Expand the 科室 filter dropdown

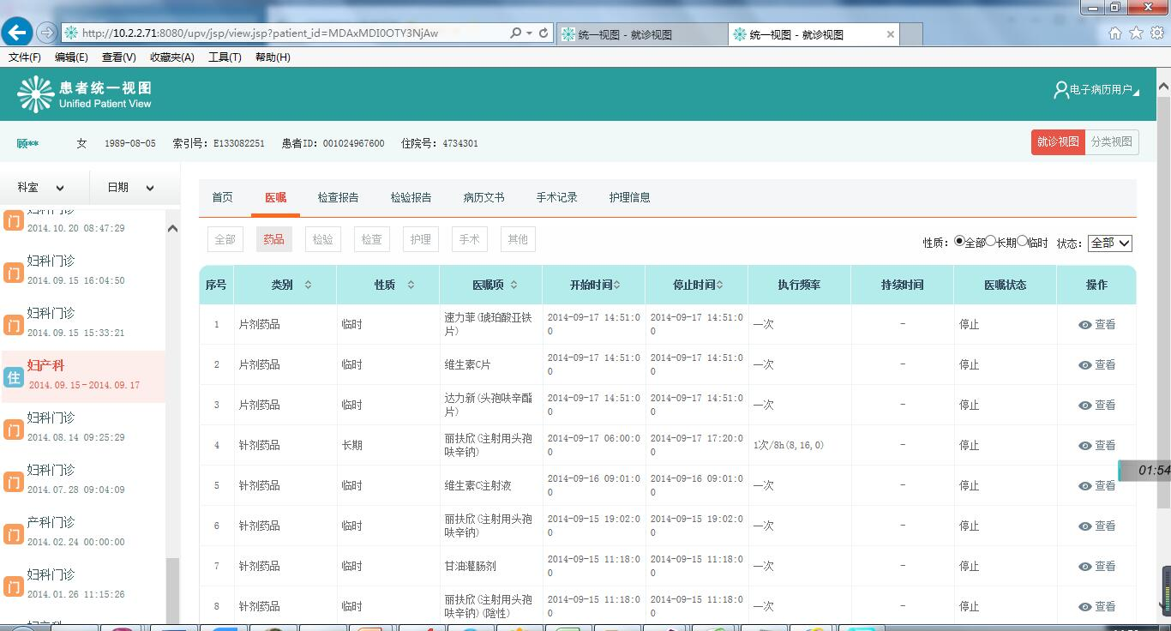coord(41,187)
